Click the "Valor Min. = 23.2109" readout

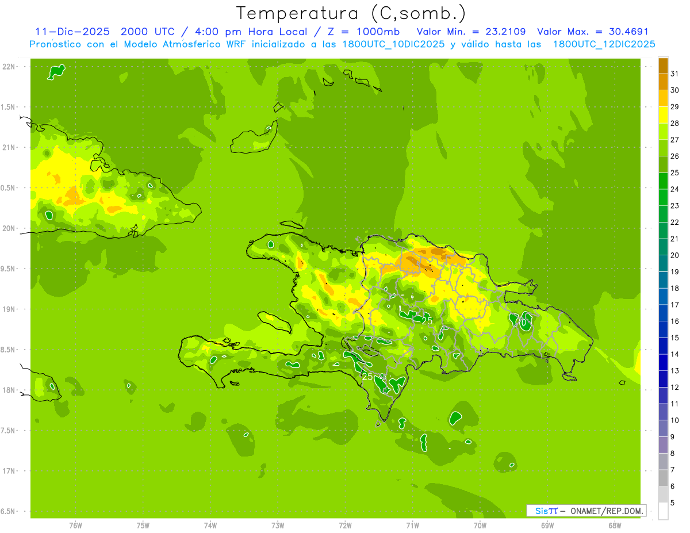471,32
